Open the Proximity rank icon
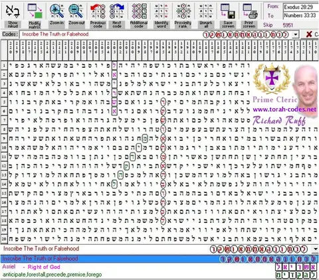Viewport: 319px width, 280px height. tap(183, 11)
